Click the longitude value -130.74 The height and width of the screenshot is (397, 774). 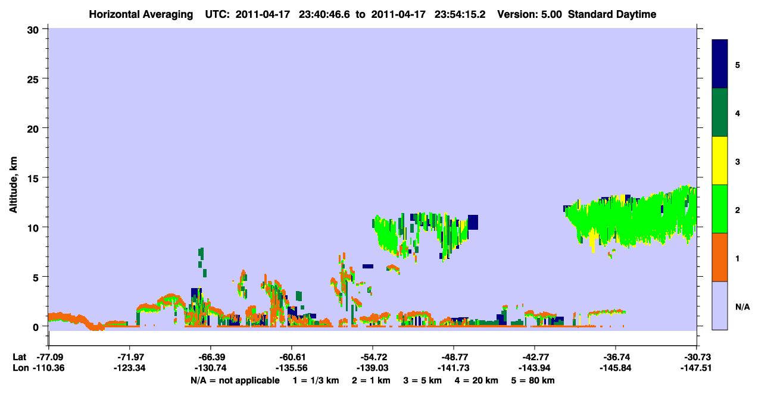point(210,368)
